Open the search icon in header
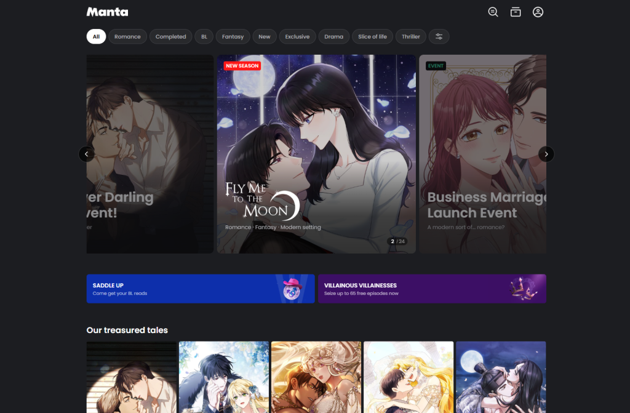The width and height of the screenshot is (630, 413). tap(493, 12)
